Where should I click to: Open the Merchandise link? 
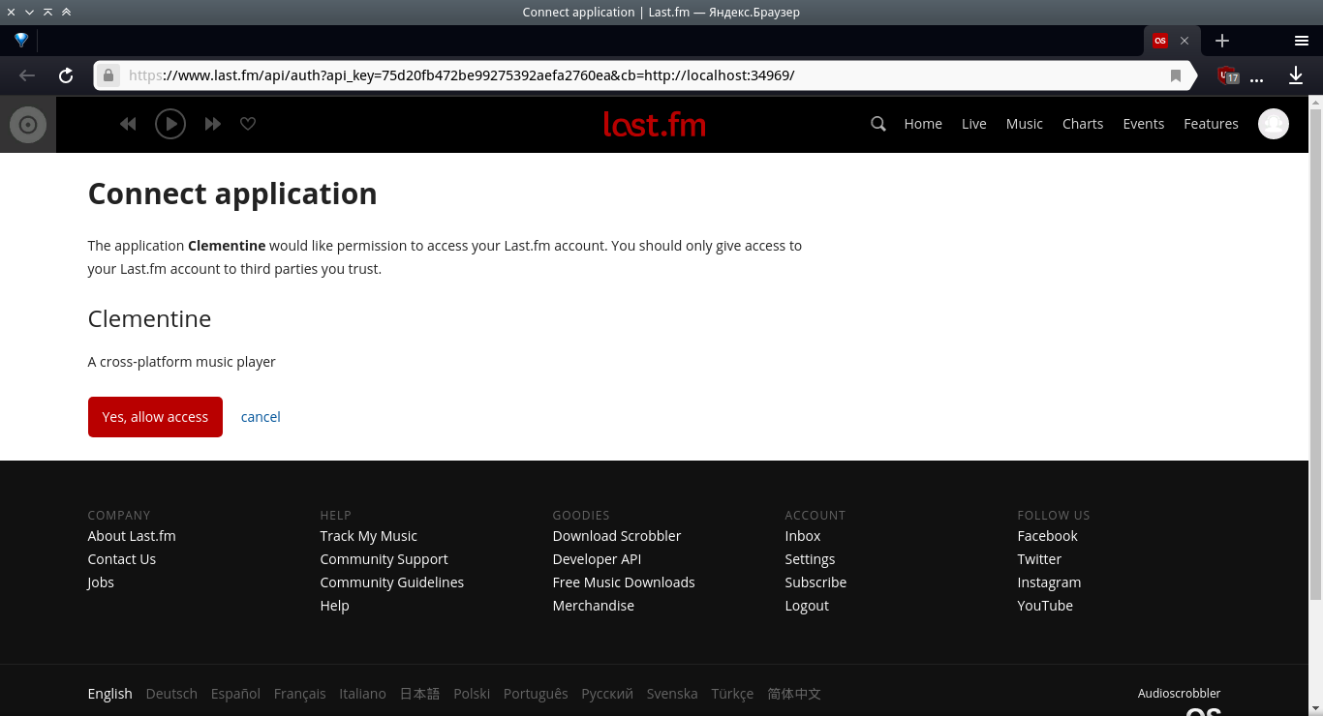pos(594,606)
